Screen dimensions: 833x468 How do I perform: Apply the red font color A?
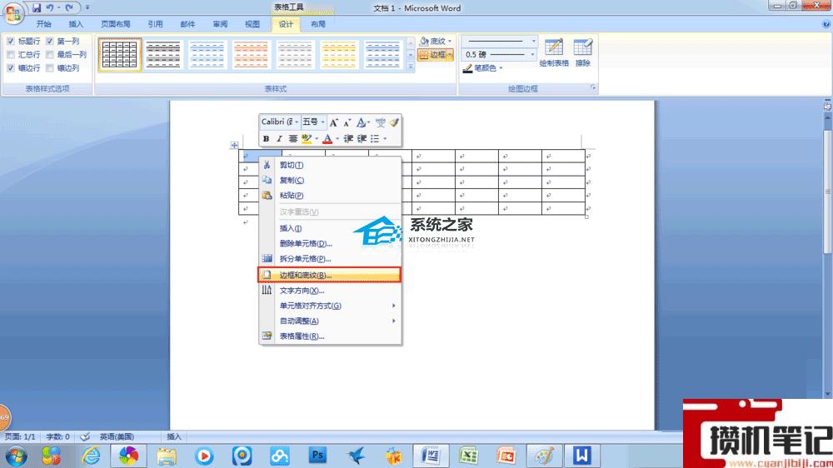327,138
